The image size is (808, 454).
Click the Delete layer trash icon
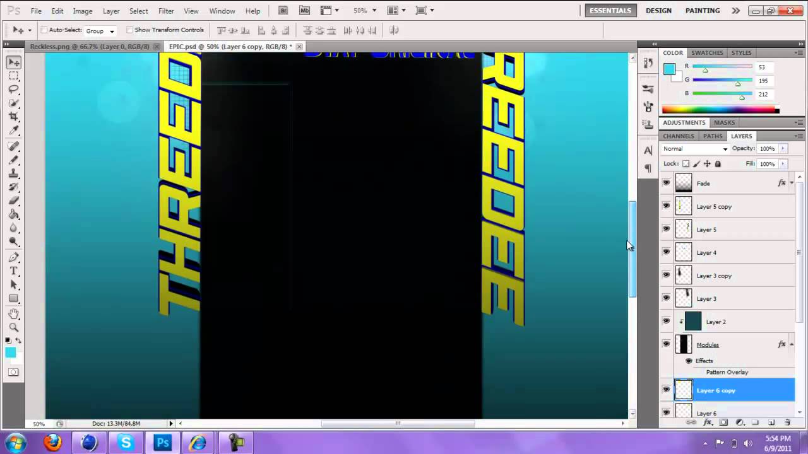787,422
